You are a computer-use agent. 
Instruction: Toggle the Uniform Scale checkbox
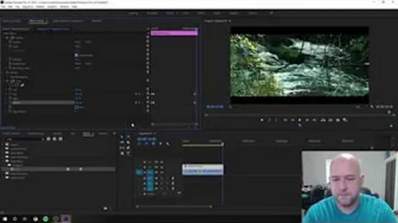click(x=76, y=55)
